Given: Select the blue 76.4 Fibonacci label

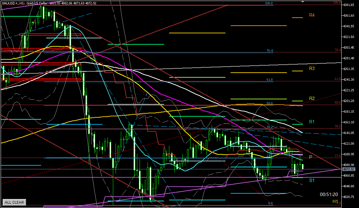Looking at the screenshot, I should [270, 51].
